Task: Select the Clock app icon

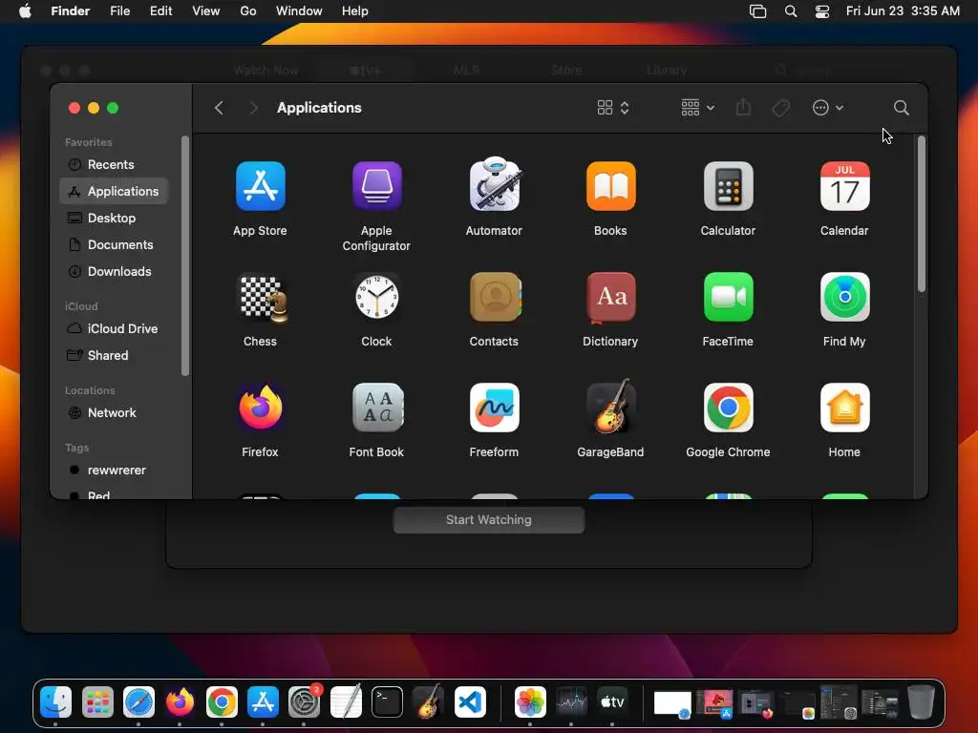Action: [x=376, y=298]
